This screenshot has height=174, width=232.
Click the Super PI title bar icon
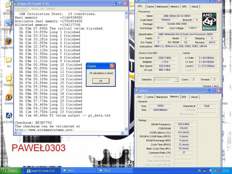[x=16, y=3]
